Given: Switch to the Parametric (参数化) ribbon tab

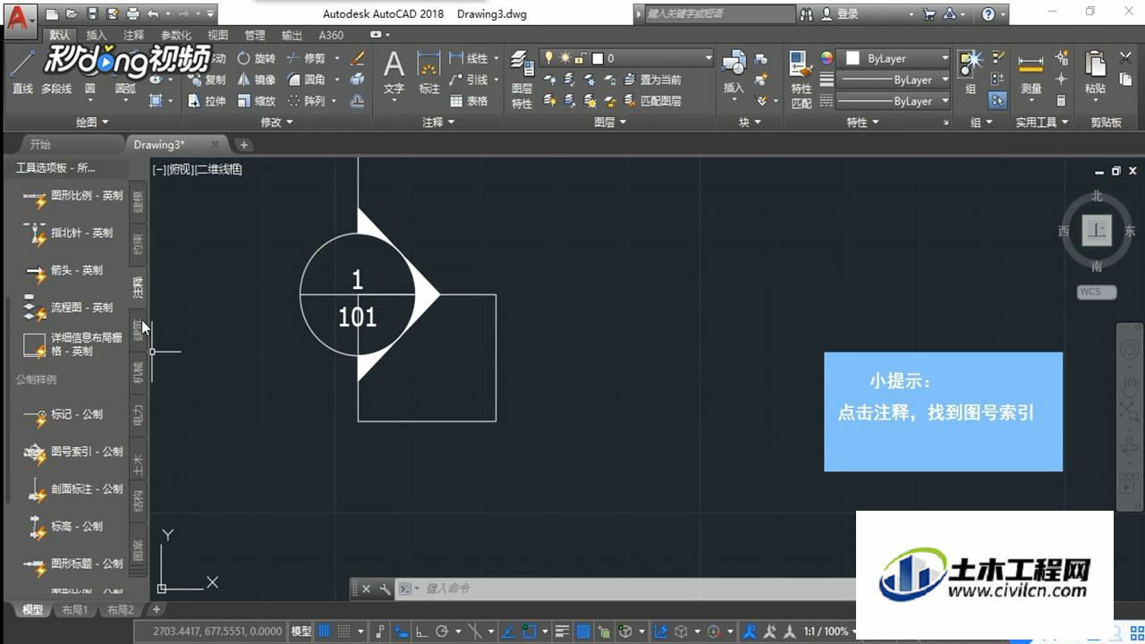Looking at the screenshot, I should click(175, 36).
